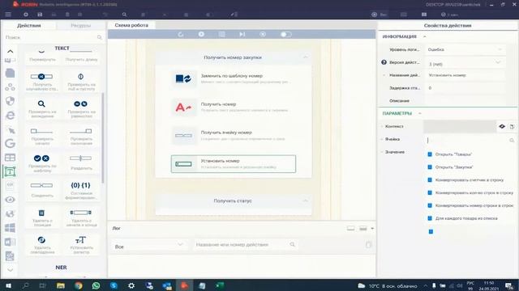Viewport: 519px width, 291px height.
Task: Open the shield security category in sidebar
Action: [10, 101]
